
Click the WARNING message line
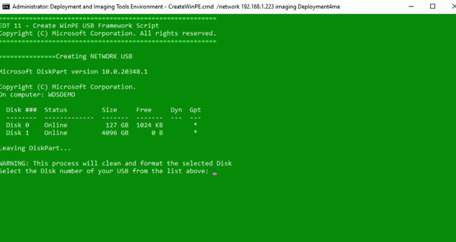pyautogui.click(x=116, y=164)
